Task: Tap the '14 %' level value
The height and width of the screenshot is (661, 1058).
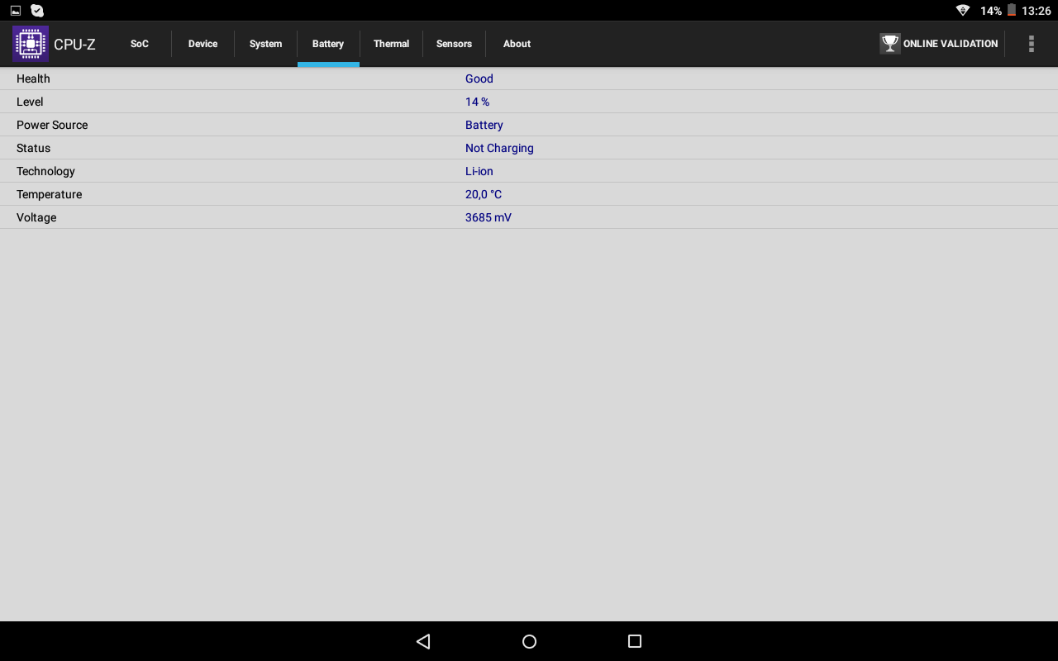Action: (477, 102)
